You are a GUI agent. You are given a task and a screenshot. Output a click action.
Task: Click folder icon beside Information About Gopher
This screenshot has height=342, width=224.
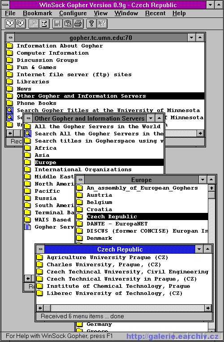(x=10, y=46)
